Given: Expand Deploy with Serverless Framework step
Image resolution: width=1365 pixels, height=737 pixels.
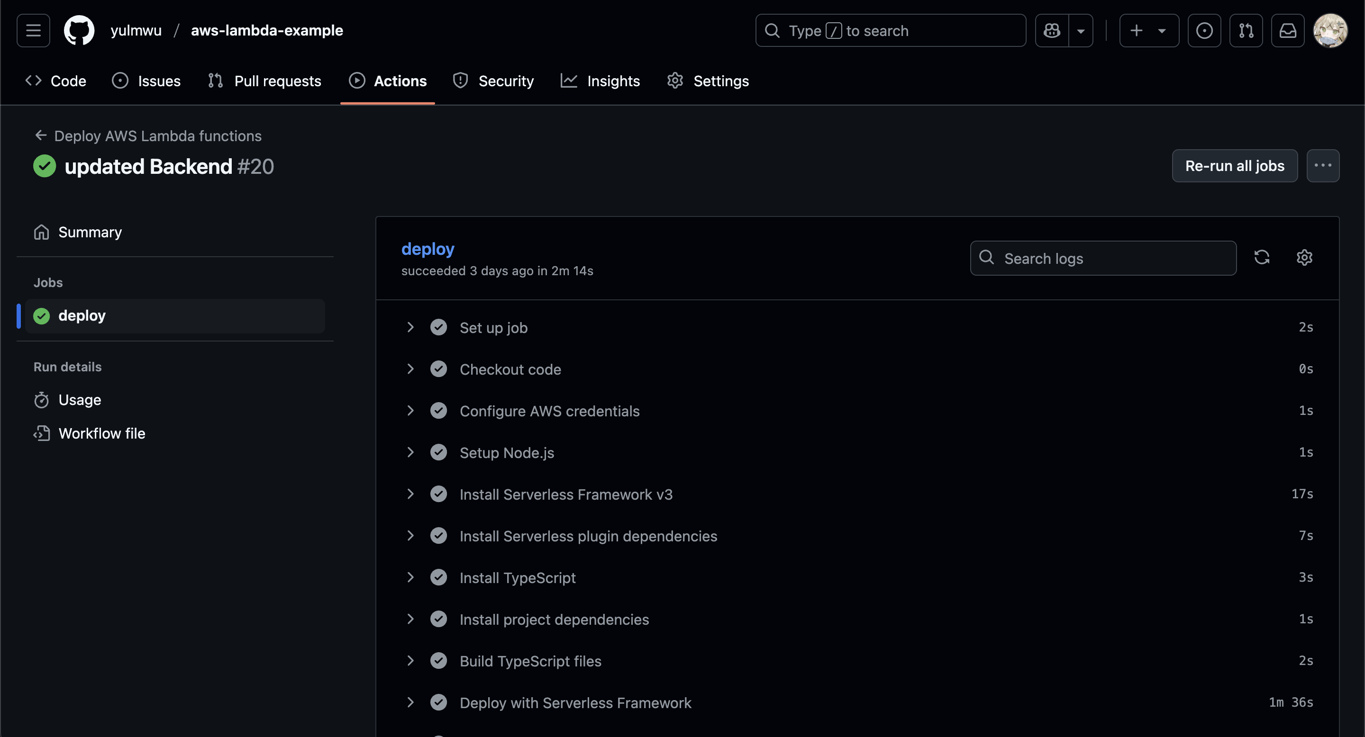Looking at the screenshot, I should (x=410, y=702).
